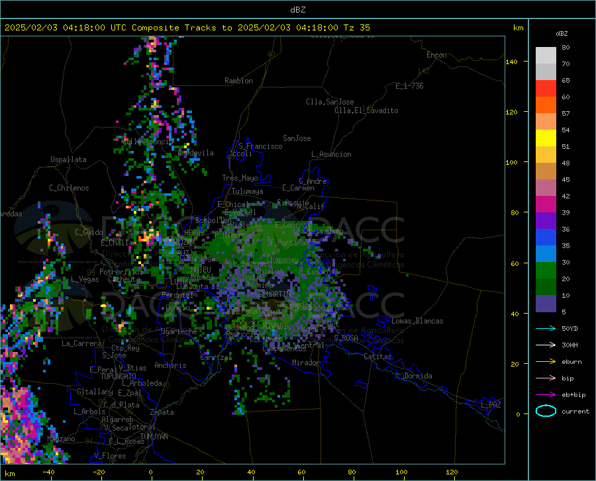
Task: Pick the bright green swatch in dBZ scale
Action: [546, 271]
